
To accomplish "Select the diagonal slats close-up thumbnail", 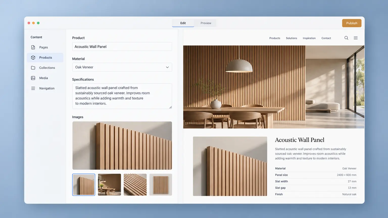I will 135,185.
